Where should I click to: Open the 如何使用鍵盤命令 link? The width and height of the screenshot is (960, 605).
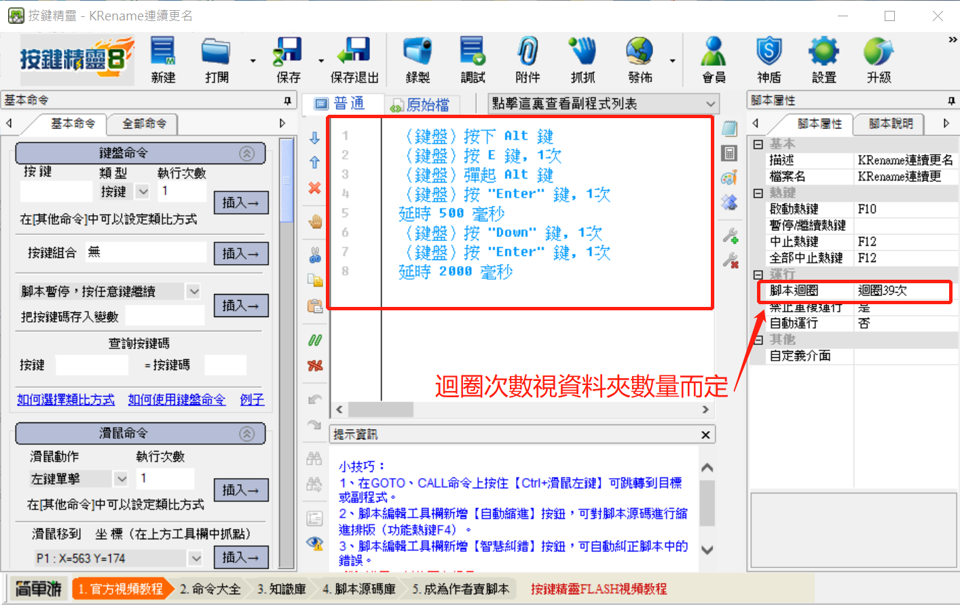tap(177, 400)
